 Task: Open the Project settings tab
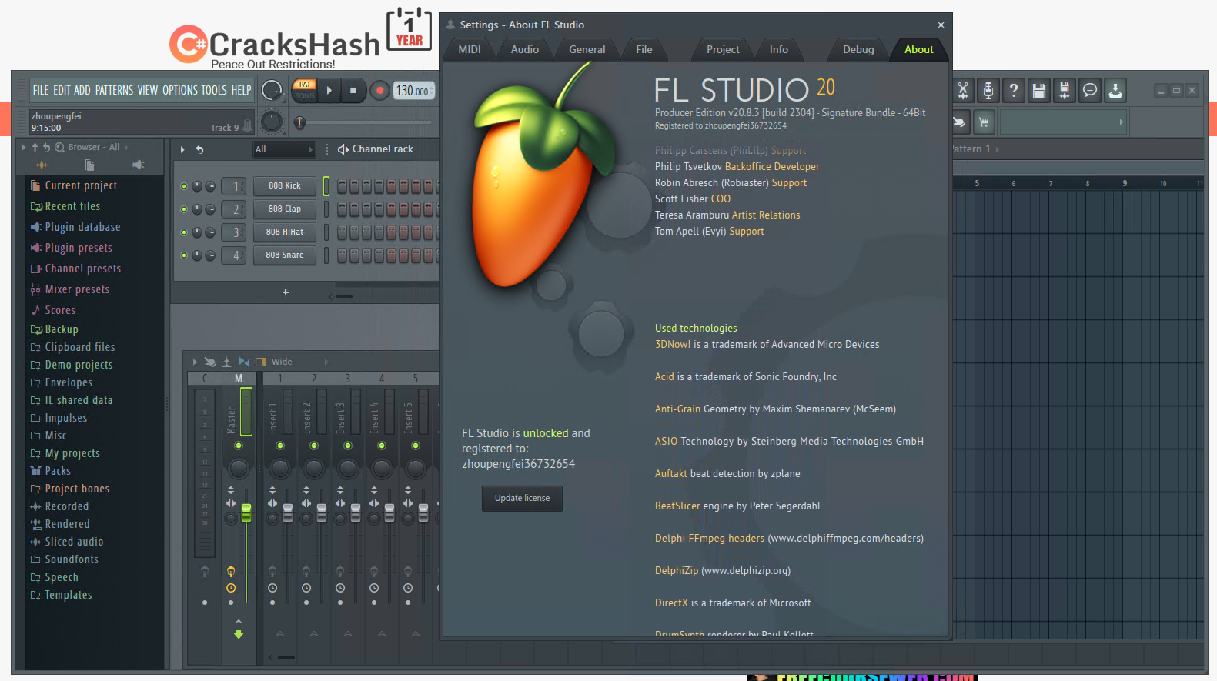coord(723,49)
